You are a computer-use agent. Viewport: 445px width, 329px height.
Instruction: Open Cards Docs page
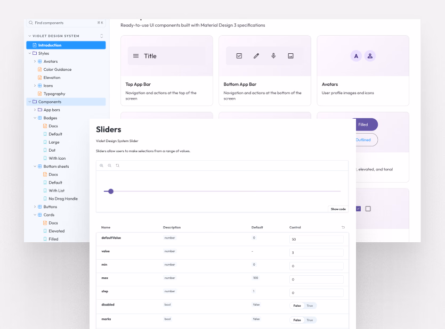pyautogui.click(x=51, y=223)
